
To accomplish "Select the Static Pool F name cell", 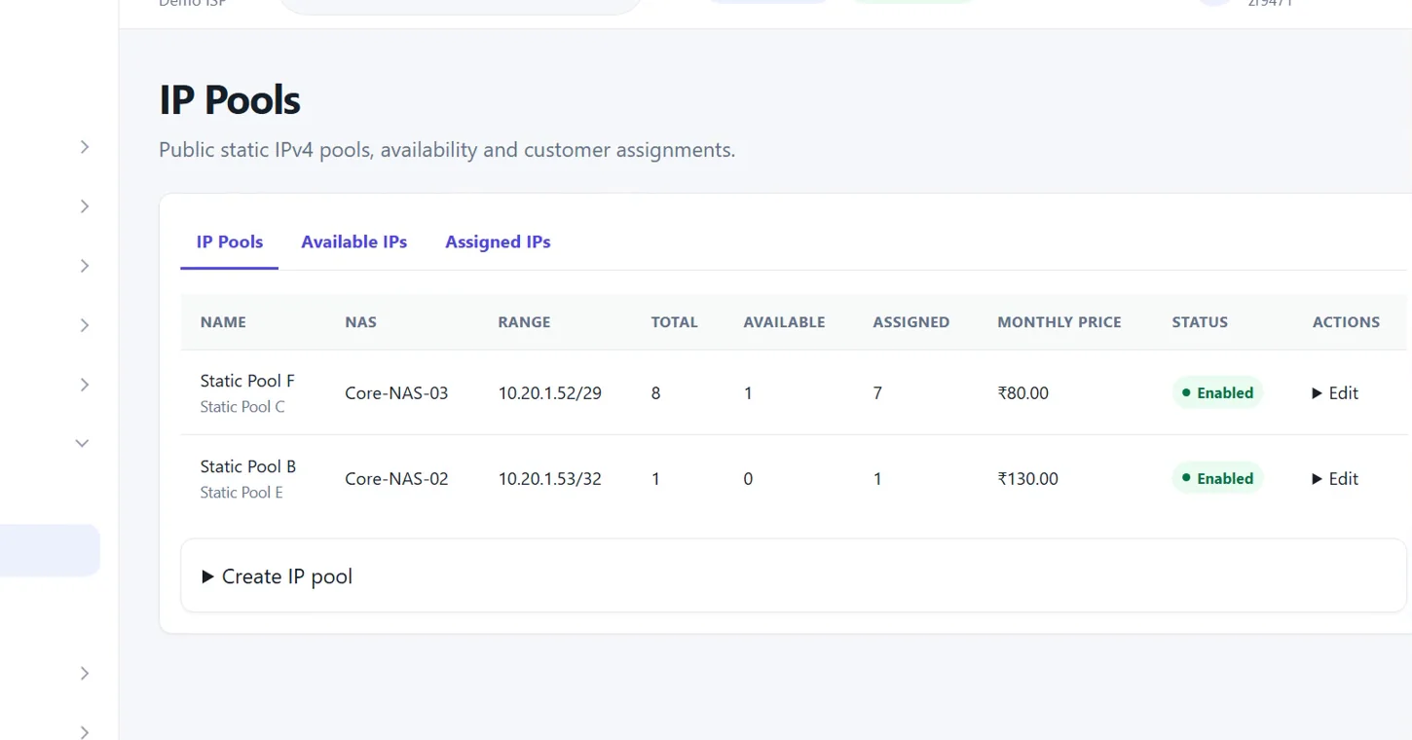I will click(x=247, y=381).
